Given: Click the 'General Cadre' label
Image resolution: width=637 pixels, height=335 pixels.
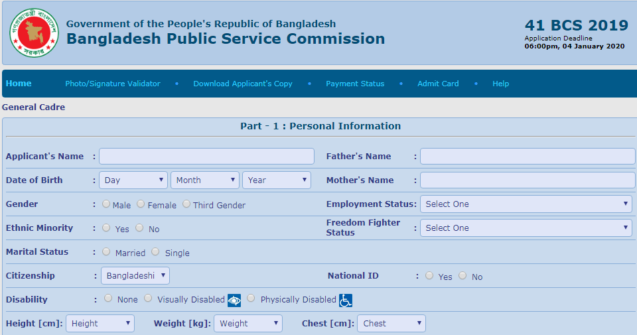Looking at the screenshot, I should point(33,107).
